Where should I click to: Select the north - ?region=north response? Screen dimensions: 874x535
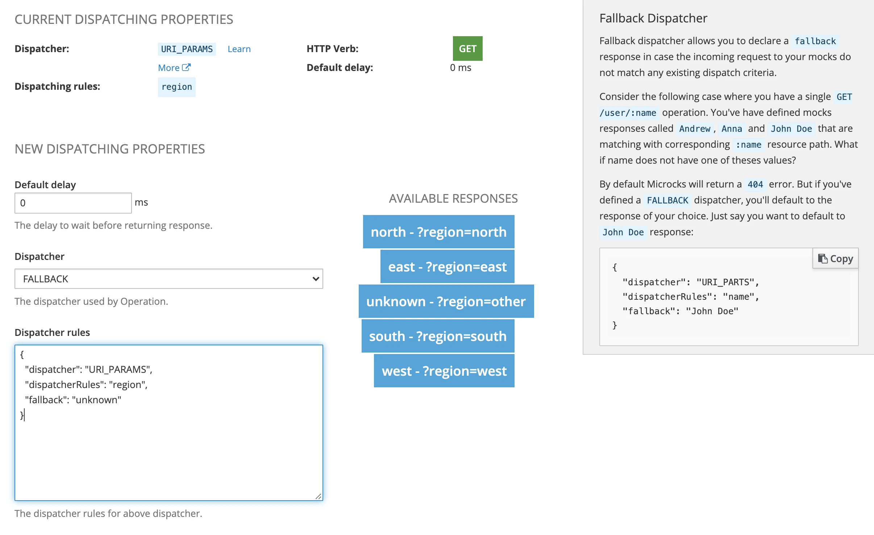pyautogui.click(x=438, y=232)
